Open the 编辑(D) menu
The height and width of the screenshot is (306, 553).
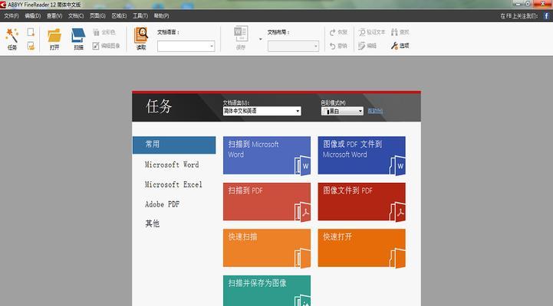(x=33, y=16)
